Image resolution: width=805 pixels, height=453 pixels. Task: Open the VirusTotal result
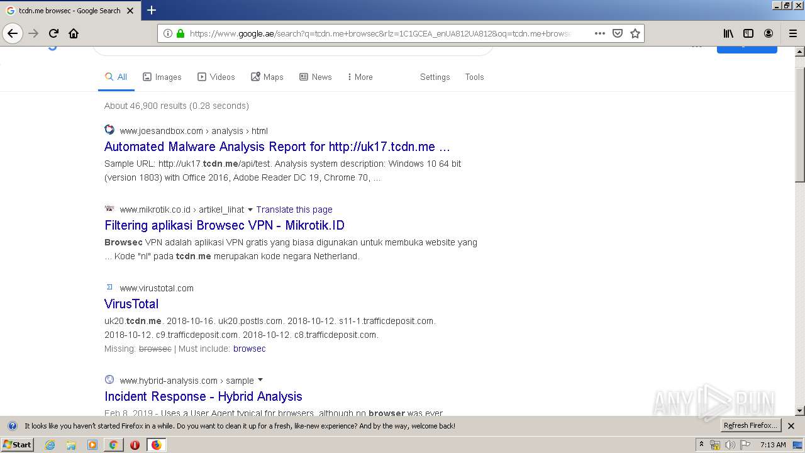131,304
